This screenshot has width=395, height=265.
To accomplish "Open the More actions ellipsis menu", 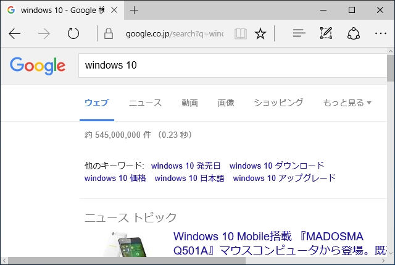I will [381, 33].
